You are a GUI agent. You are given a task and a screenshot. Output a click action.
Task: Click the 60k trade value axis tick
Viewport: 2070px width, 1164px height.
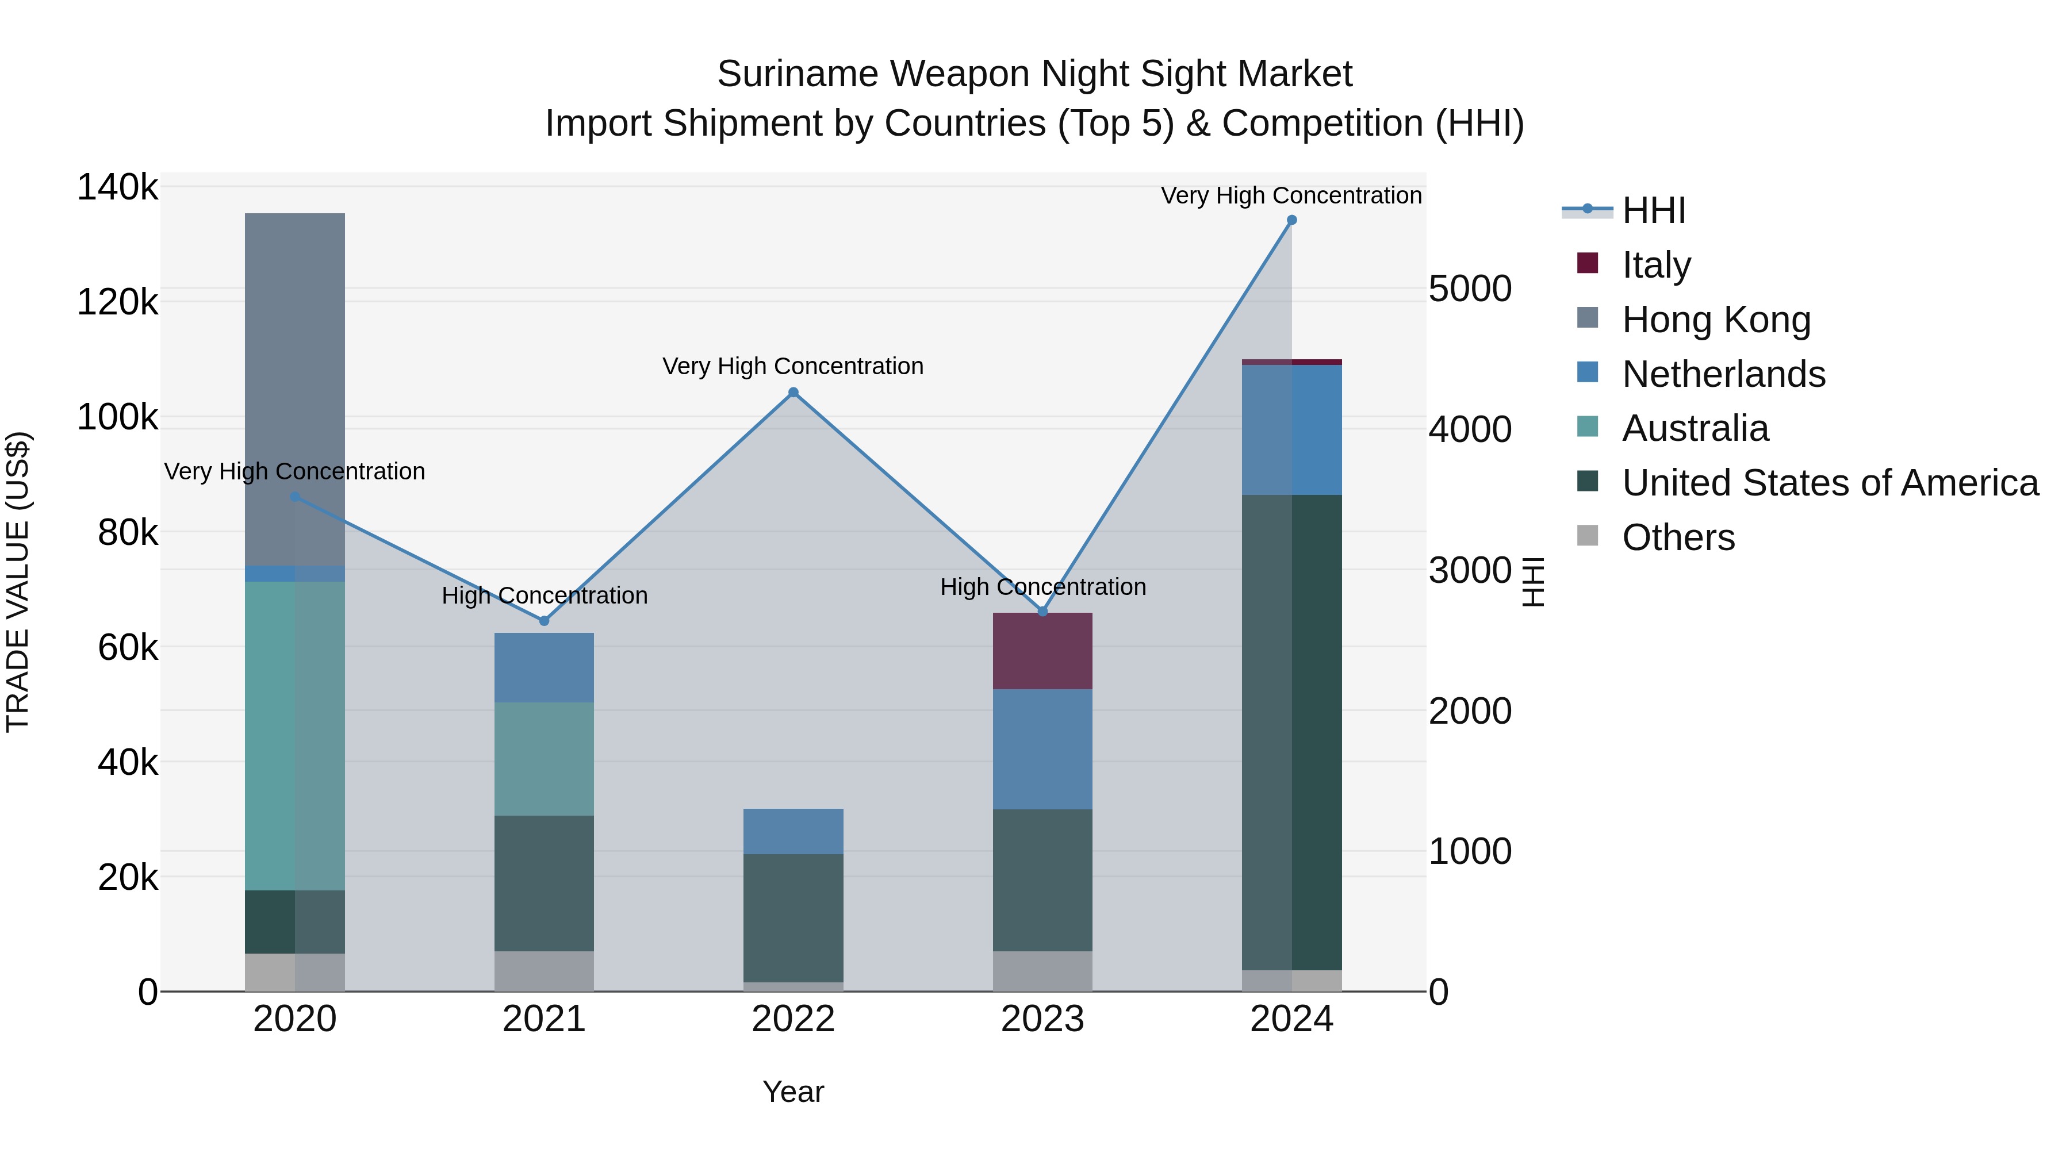pos(129,647)
